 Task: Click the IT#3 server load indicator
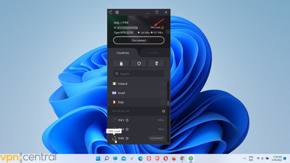(114, 120)
